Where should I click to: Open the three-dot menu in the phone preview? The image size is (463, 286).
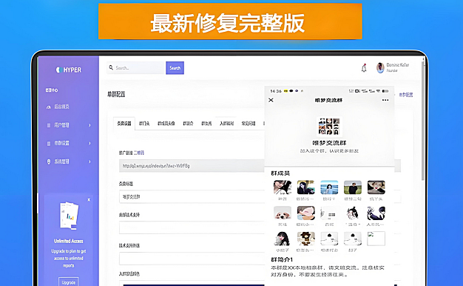coord(385,100)
